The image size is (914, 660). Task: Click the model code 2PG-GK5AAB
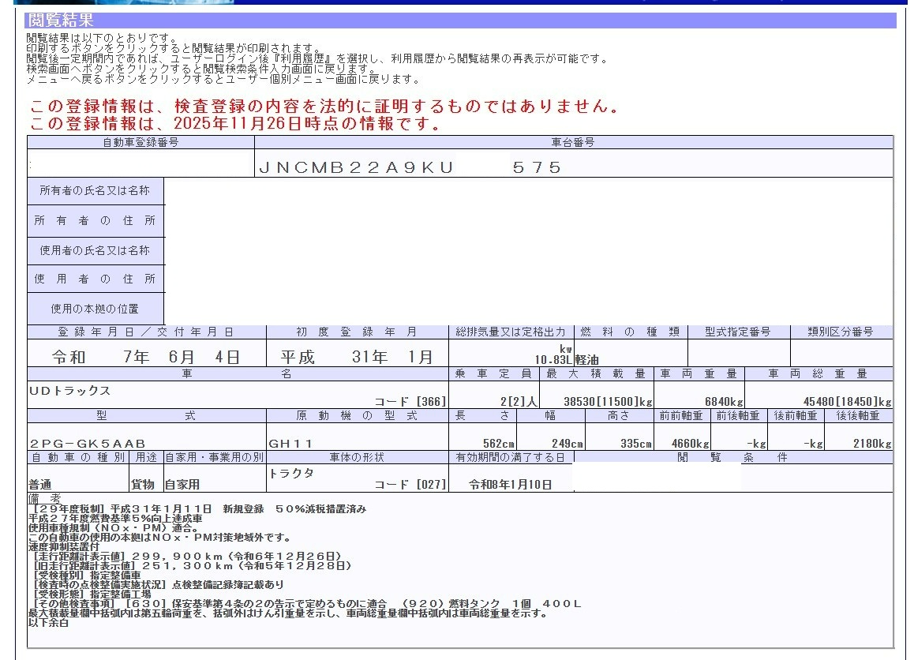pyautogui.click(x=87, y=444)
